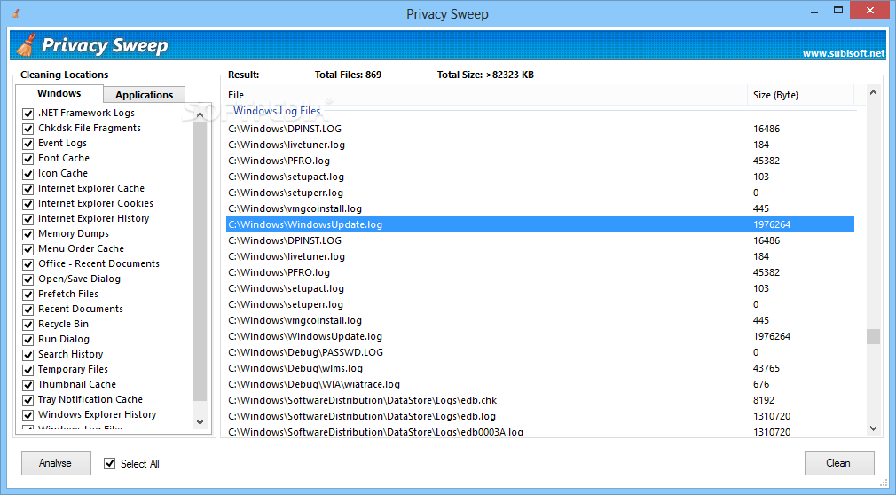Select the DataStore\Logs\edb.chk row
896x495 pixels.
click(x=540, y=400)
